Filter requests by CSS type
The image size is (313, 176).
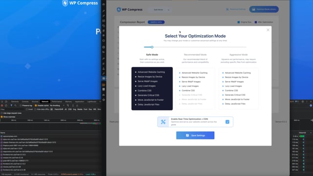(x=69, y=110)
